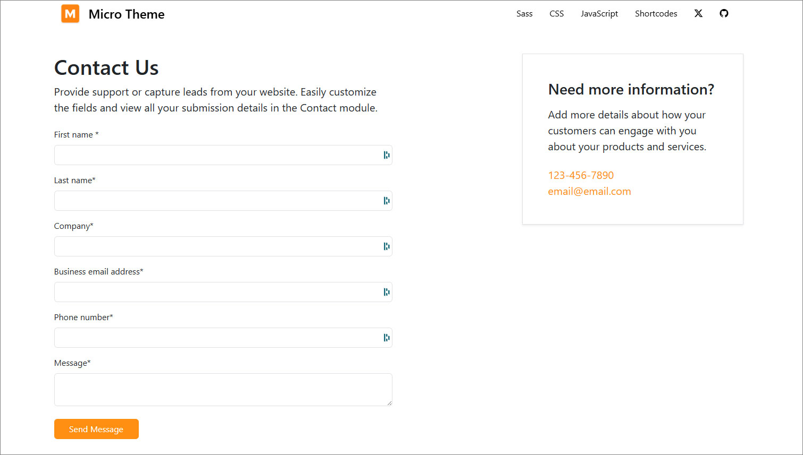Click the 123-456-7890 phone link

click(x=581, y=175)
